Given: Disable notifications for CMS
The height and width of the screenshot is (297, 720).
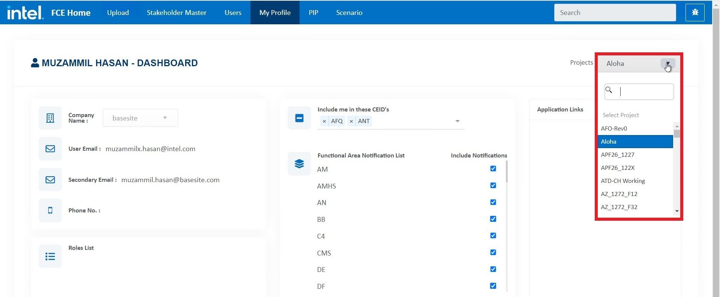Looking at the screenshot, I should tap(493, 252).
